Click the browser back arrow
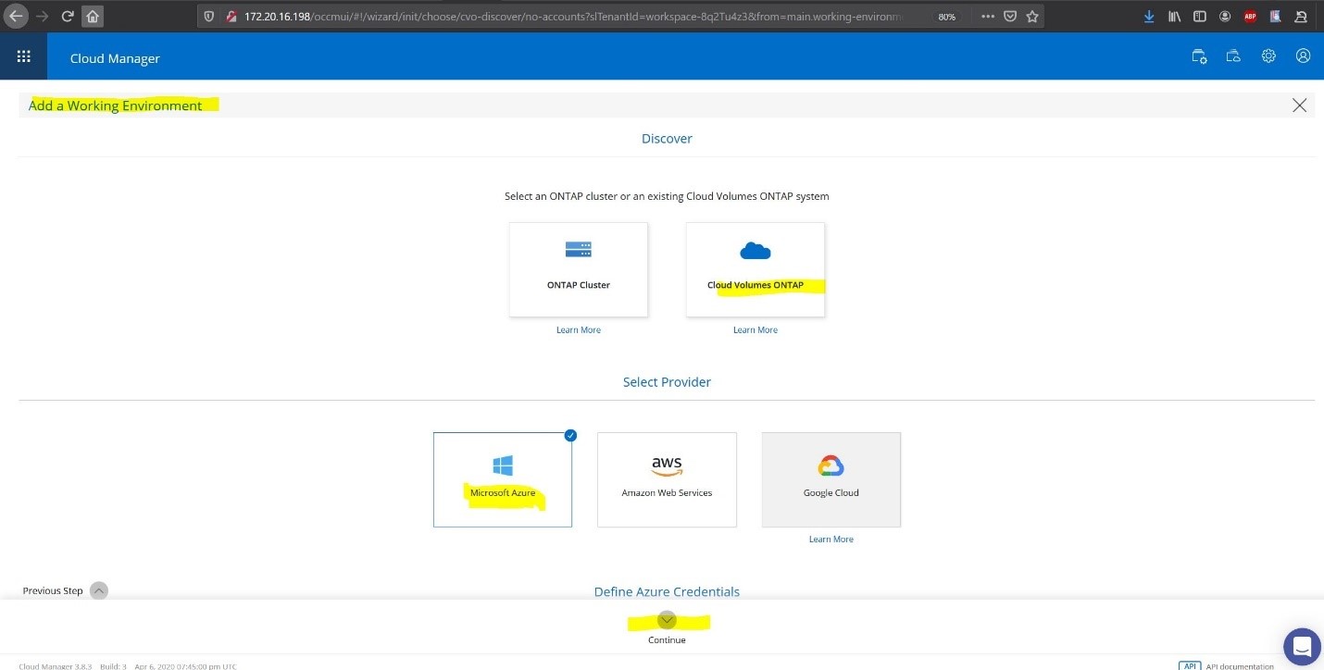The width and height of the screenshot is (1324, 670). (16, 17)
